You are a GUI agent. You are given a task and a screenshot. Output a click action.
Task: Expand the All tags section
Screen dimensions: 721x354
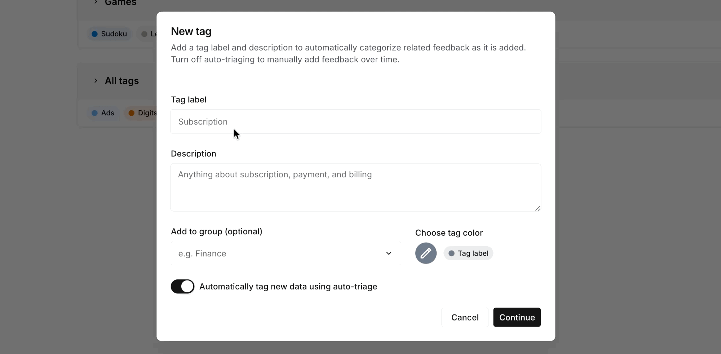tap(95, 80)
